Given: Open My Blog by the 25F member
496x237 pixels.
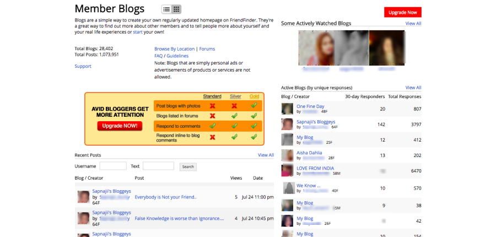Looking at the screenshot, I should pyautogui.click(x=305, y=137).
